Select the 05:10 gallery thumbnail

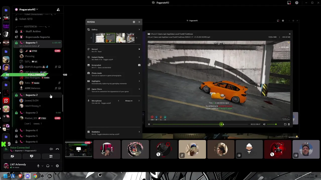[121, 38]
